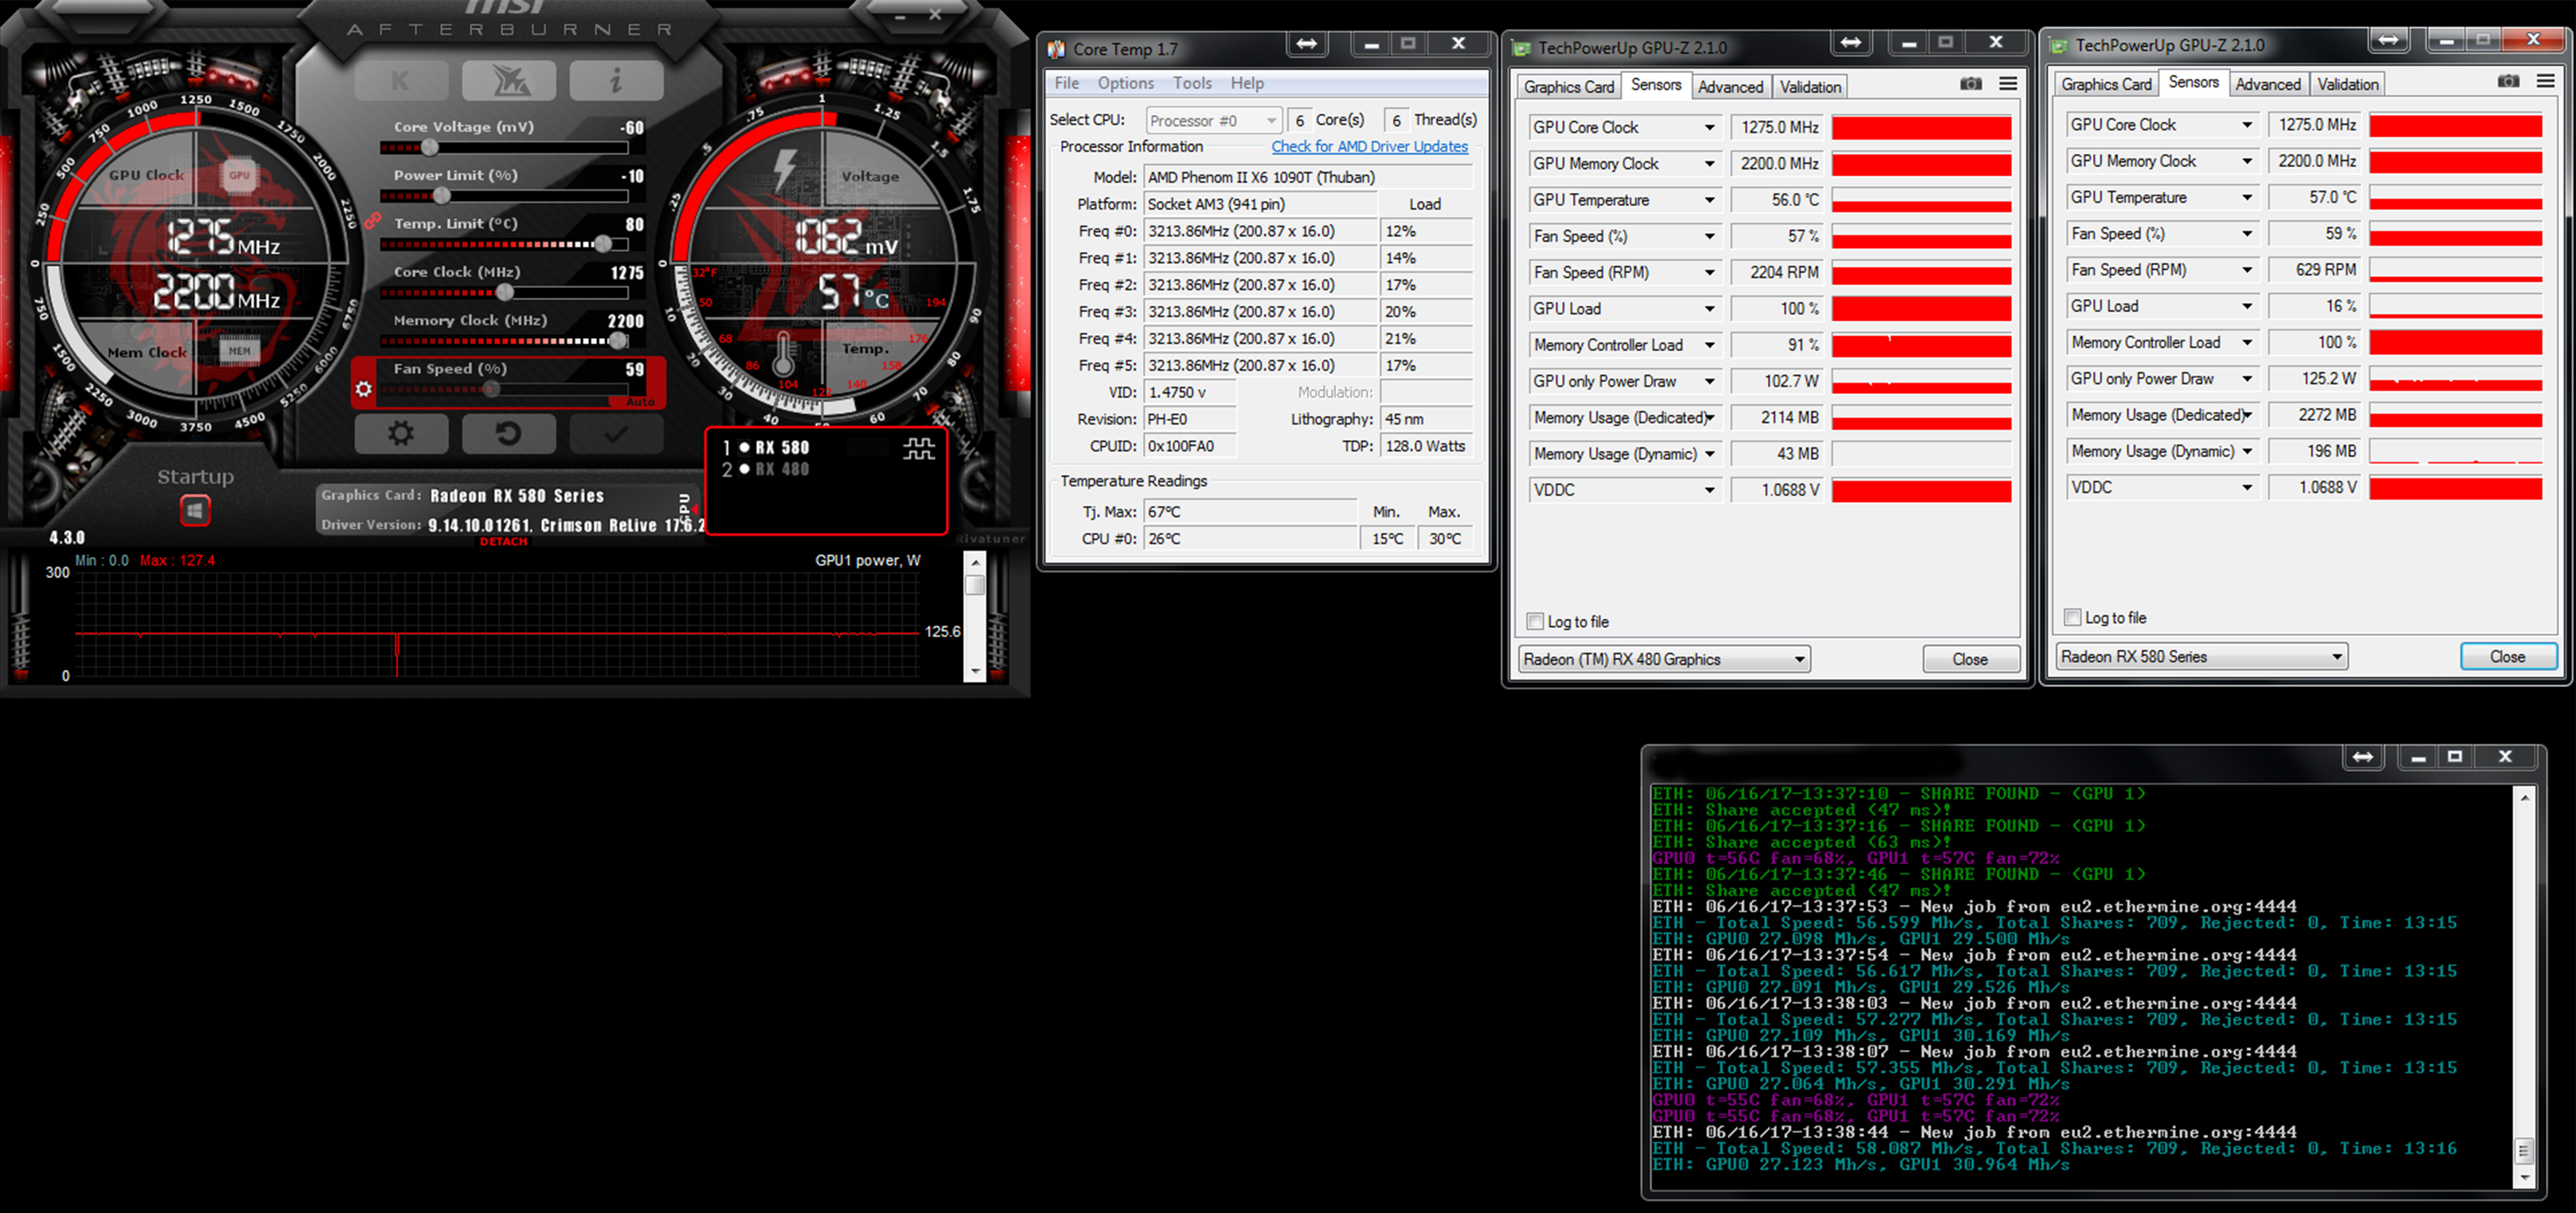2576x1213 pixels.
Task: Open fan speed settings gear icon
Action: tap(363, 389)
